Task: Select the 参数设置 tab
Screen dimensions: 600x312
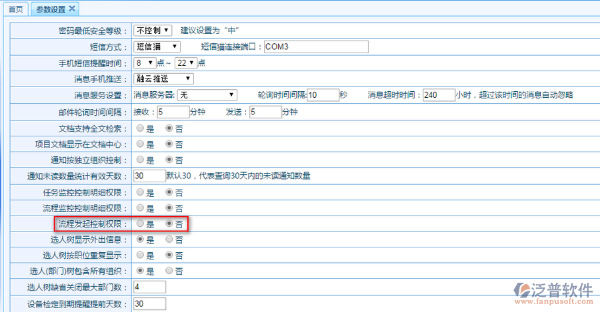Action: coord(50,9)
